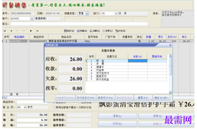The height and width of the screenshot is (129, 197).
Task: Click the 折扣(%) column header
Action: coord(172,37)
